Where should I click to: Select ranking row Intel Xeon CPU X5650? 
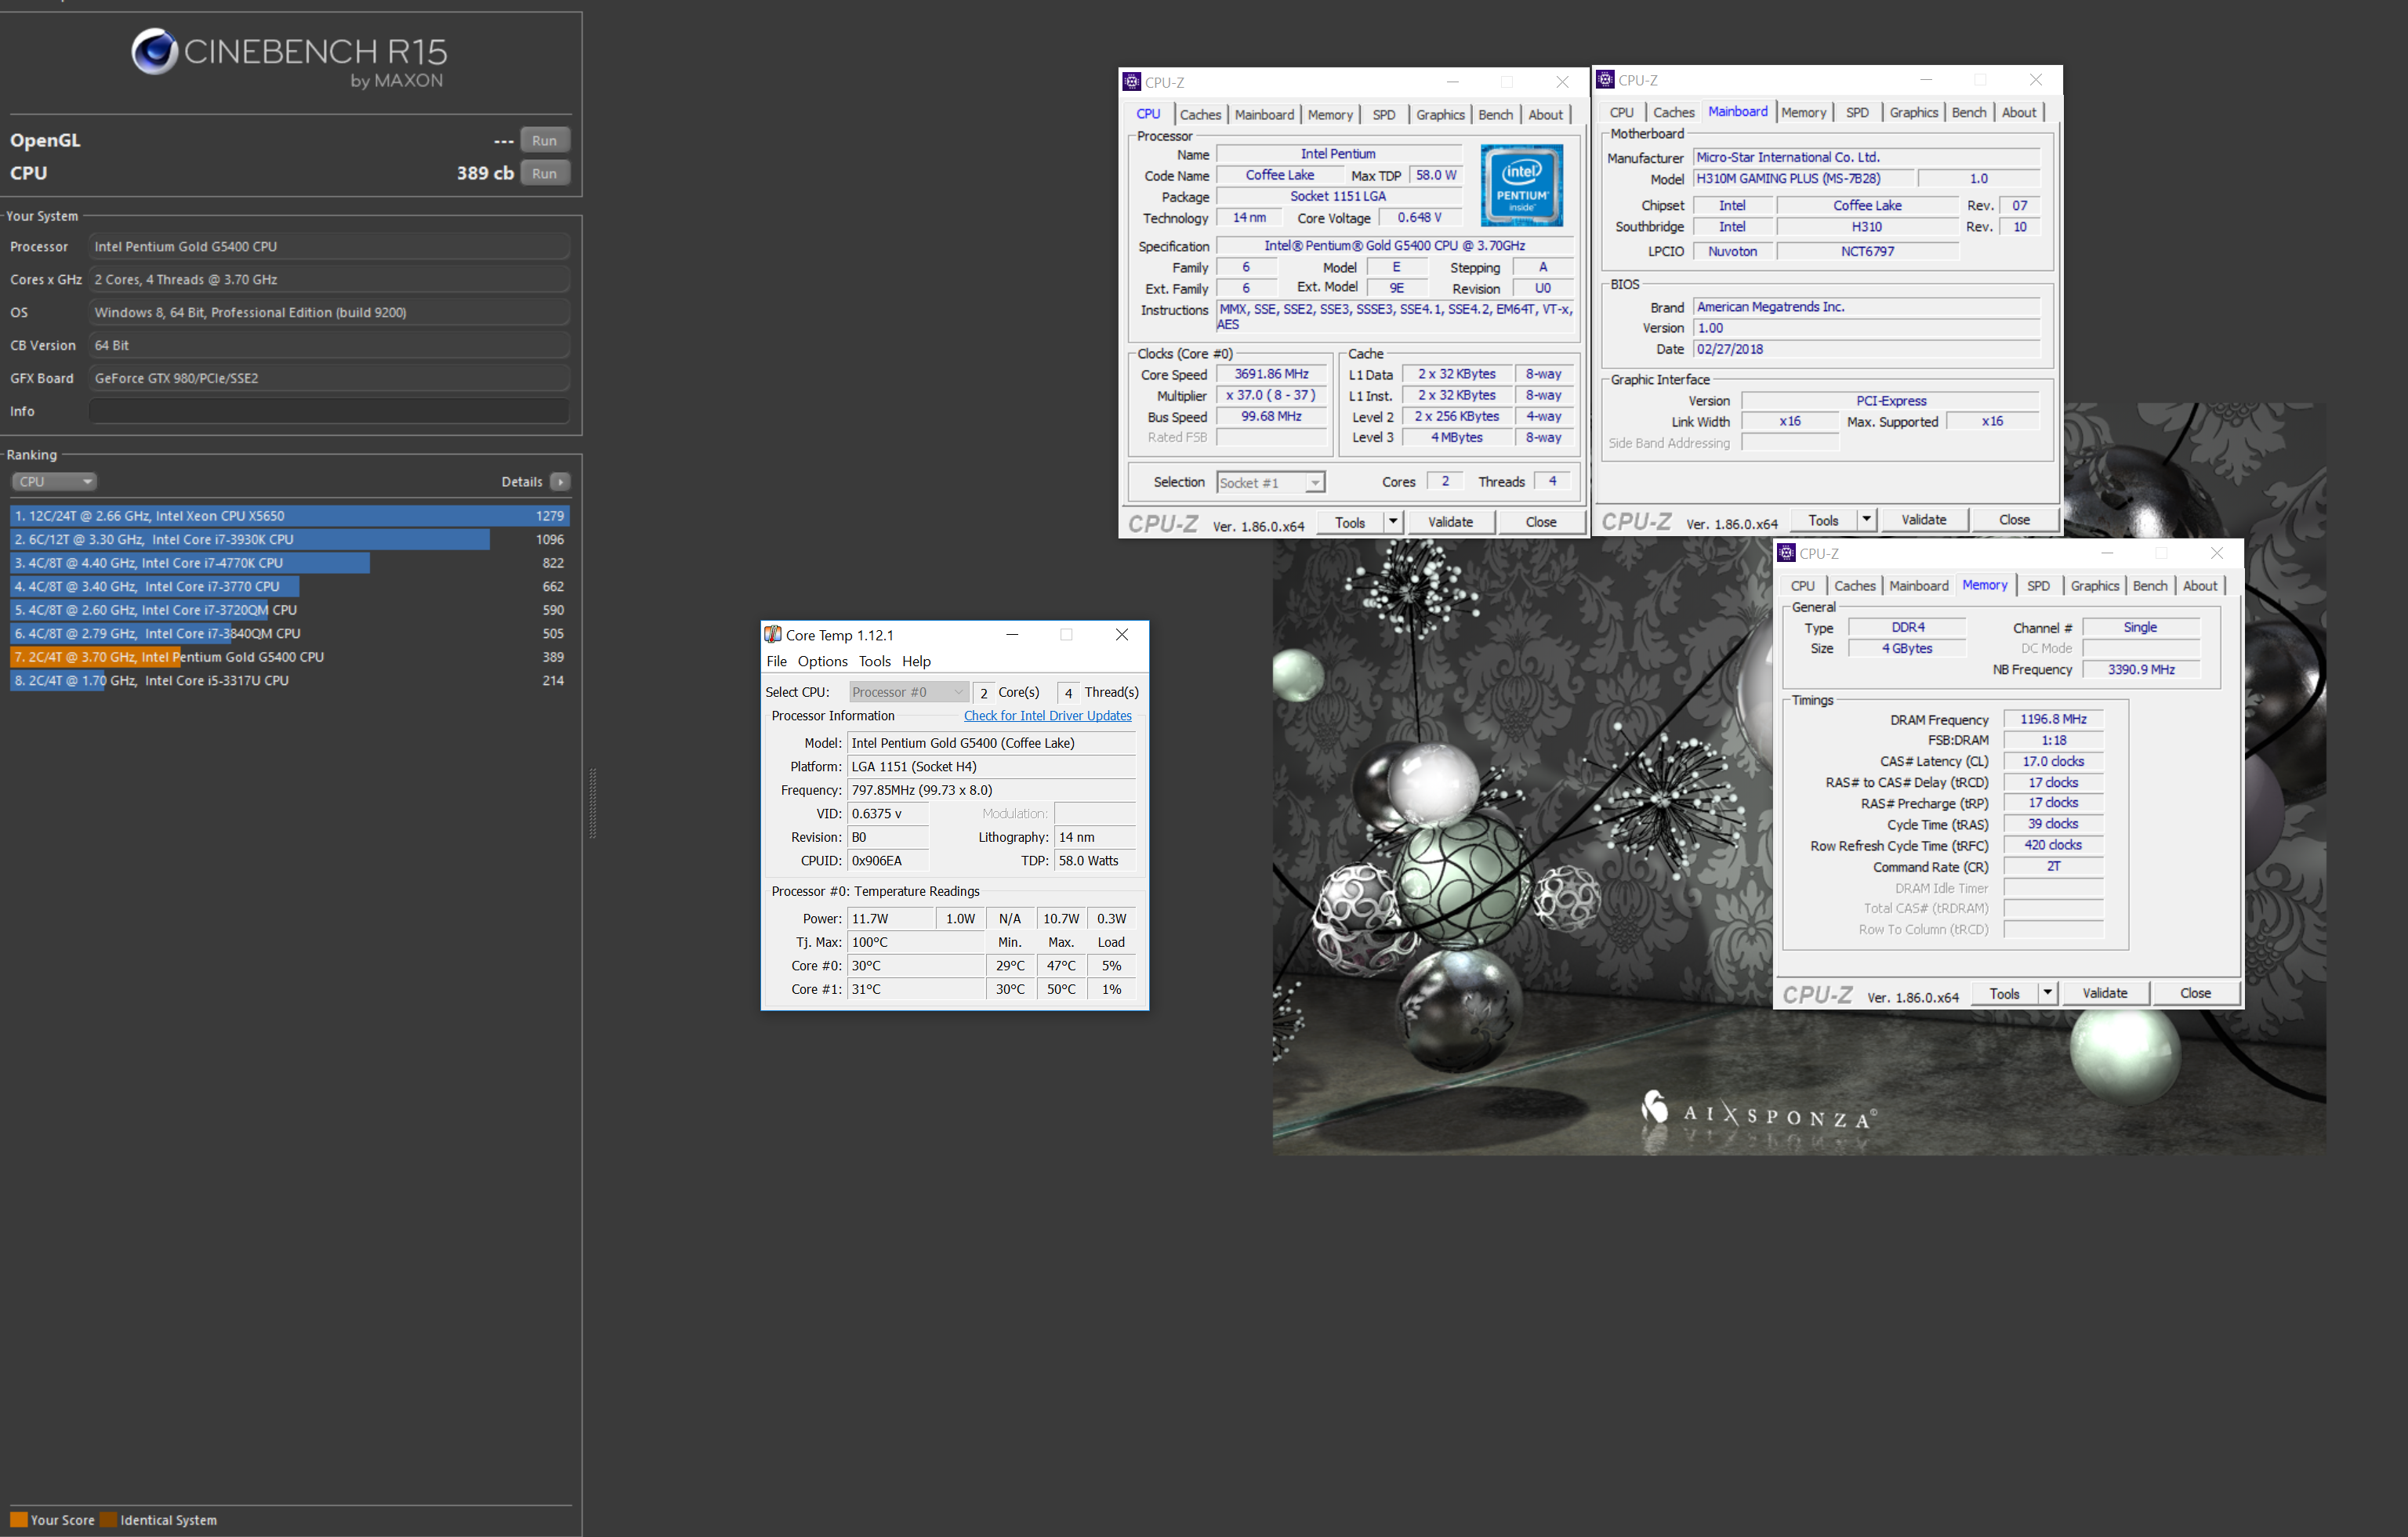(x=290, y=515)
